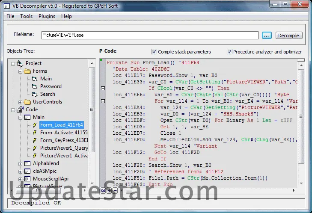The image size is (312, 213).
Task: Select Form_Activate_41155 in the tree
Action: [x=64, y=133]
